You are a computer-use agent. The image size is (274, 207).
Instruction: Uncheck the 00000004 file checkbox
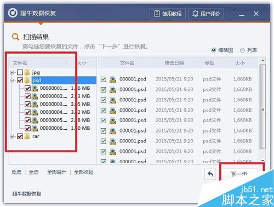point(27,112)
